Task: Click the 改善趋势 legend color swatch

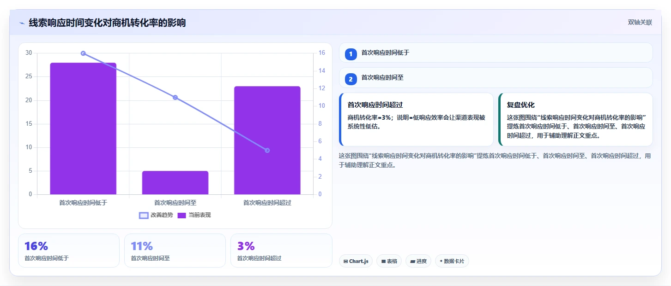Action: click(144, 215)
